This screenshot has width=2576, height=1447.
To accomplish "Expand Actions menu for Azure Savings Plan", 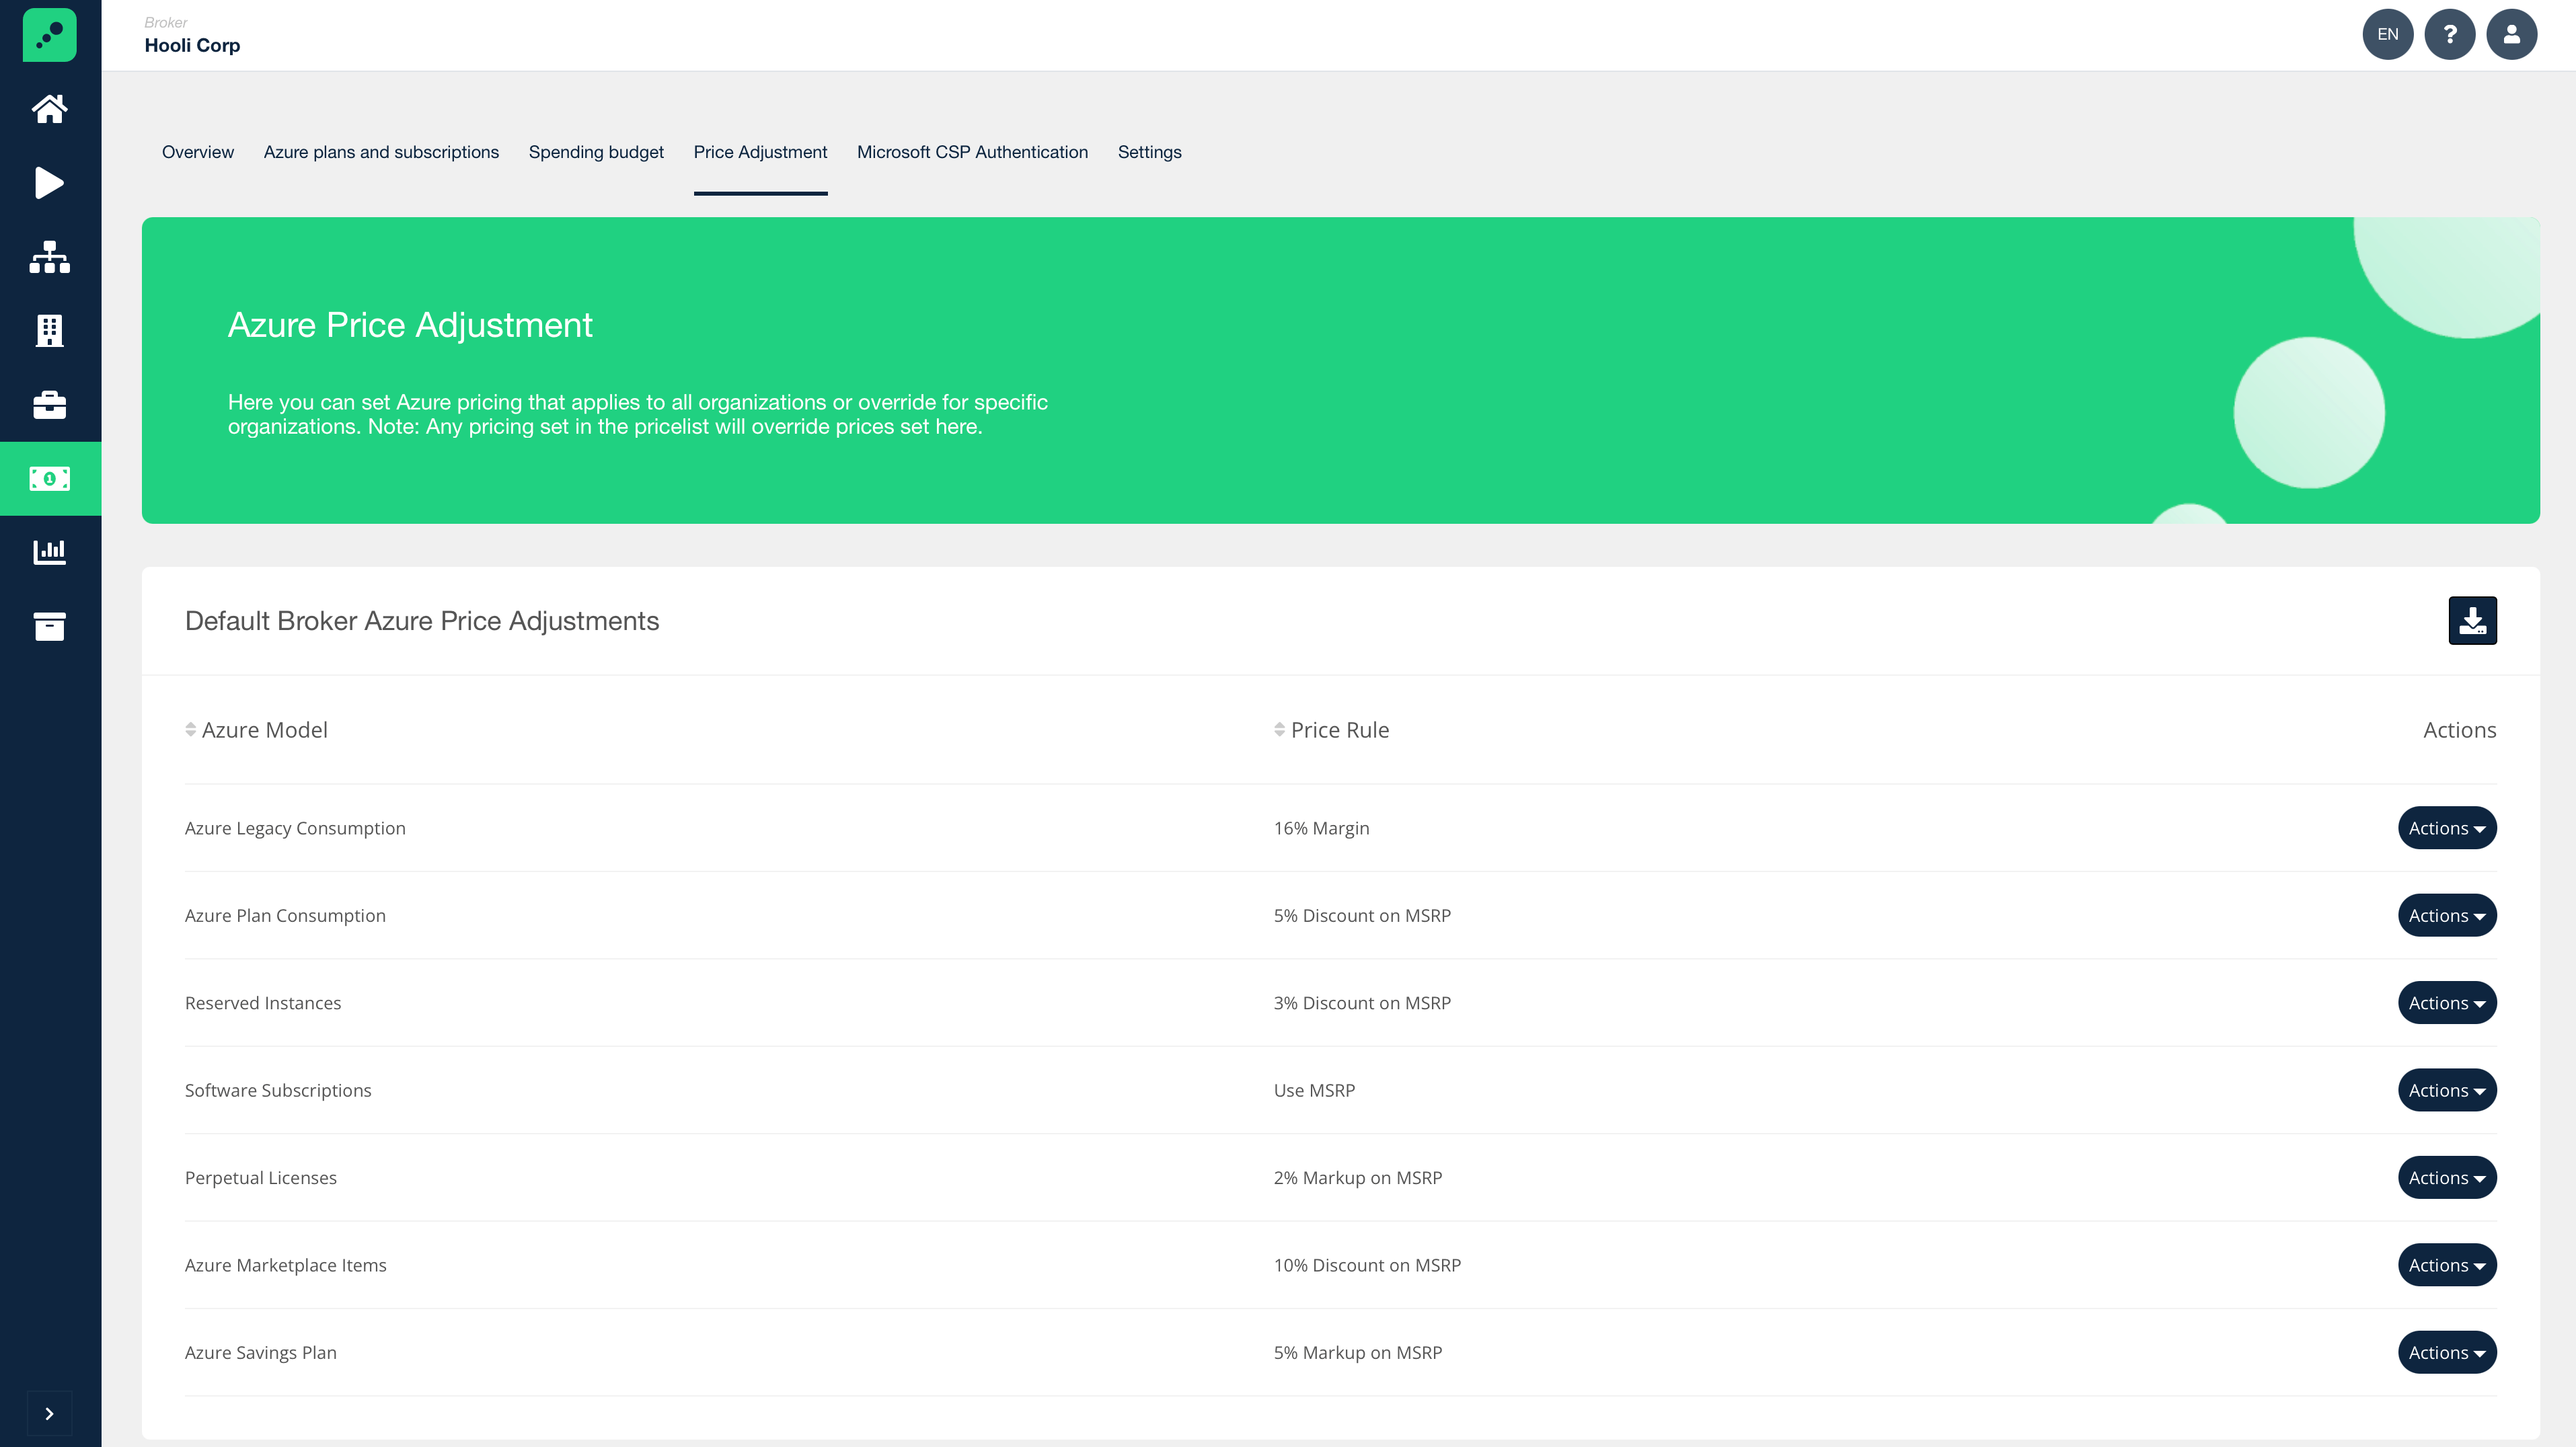I will (x=2447, y=1352).
